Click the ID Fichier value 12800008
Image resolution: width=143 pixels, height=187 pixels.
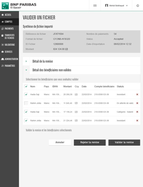[x=58, y=44]
